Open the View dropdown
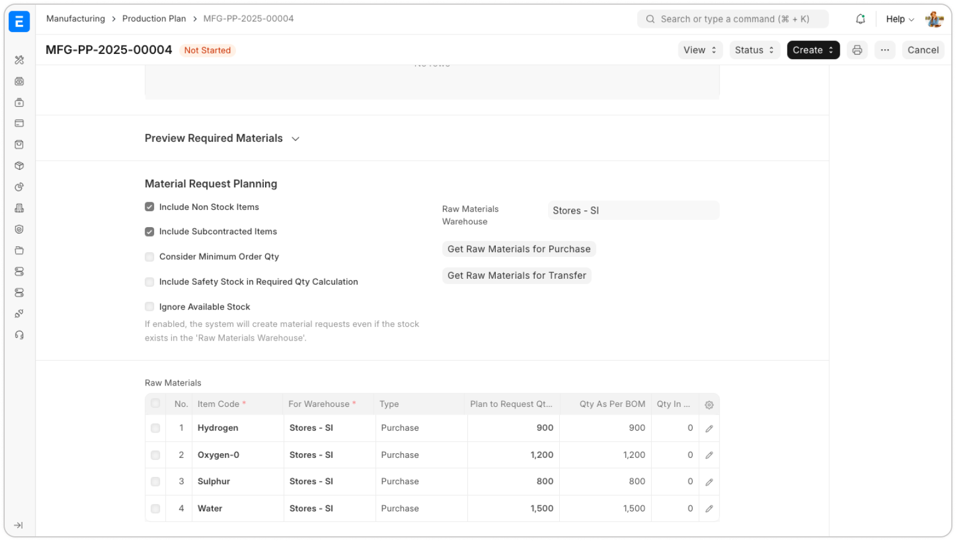Screen dimensions: 956x541 pyautogui.click(x=700, y=50)
